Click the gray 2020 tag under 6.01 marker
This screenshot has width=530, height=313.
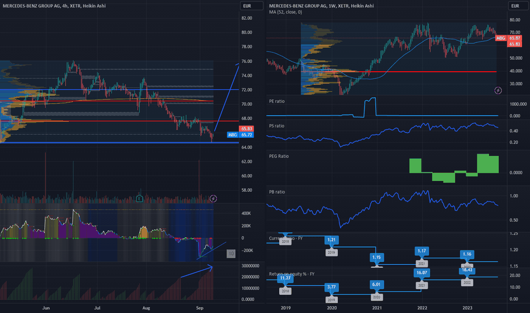(376, 297)
